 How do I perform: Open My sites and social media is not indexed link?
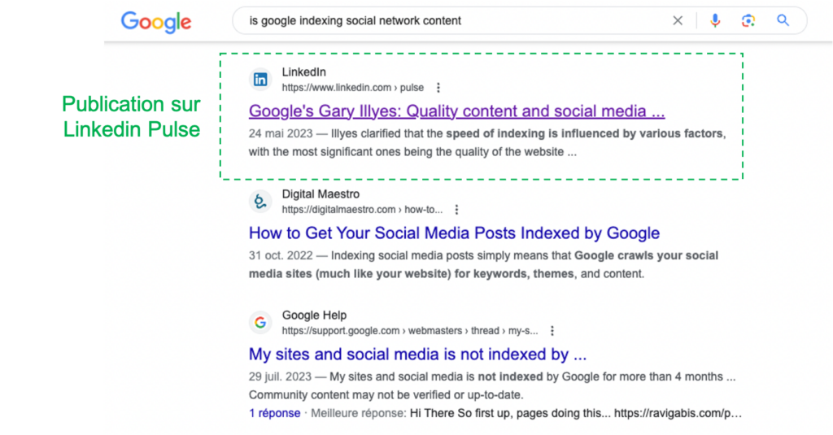[417, 355]
